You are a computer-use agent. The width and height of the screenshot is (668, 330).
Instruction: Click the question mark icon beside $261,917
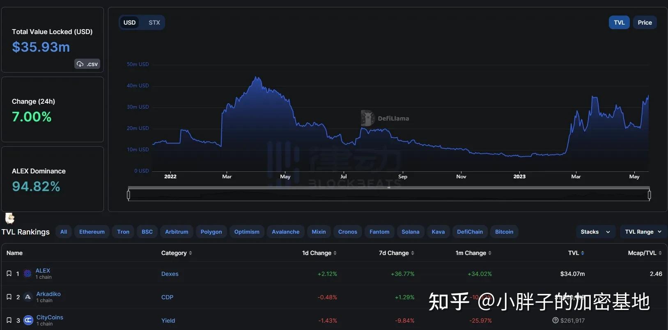pos(556,320)
